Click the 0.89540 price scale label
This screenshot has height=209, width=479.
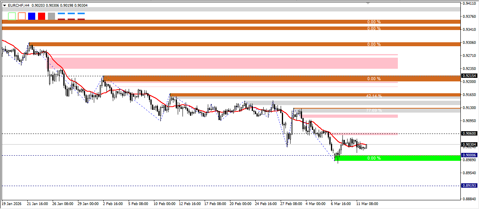(469, 173)
